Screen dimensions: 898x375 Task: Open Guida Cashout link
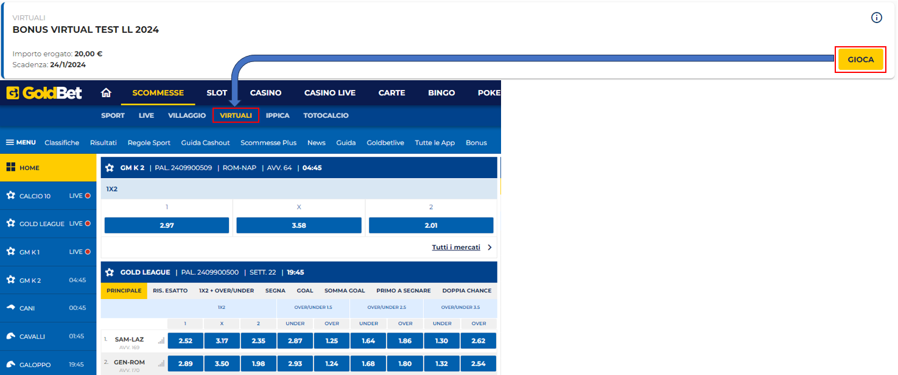[206, 143]
